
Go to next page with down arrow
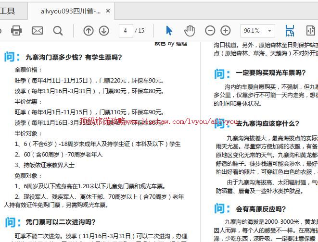(x=104, y=31)
